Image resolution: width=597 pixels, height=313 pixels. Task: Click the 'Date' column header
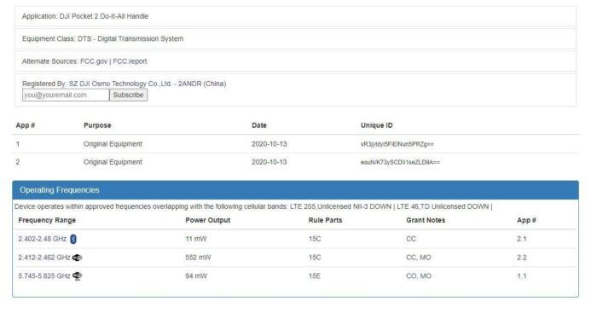(x=259, y=125)
